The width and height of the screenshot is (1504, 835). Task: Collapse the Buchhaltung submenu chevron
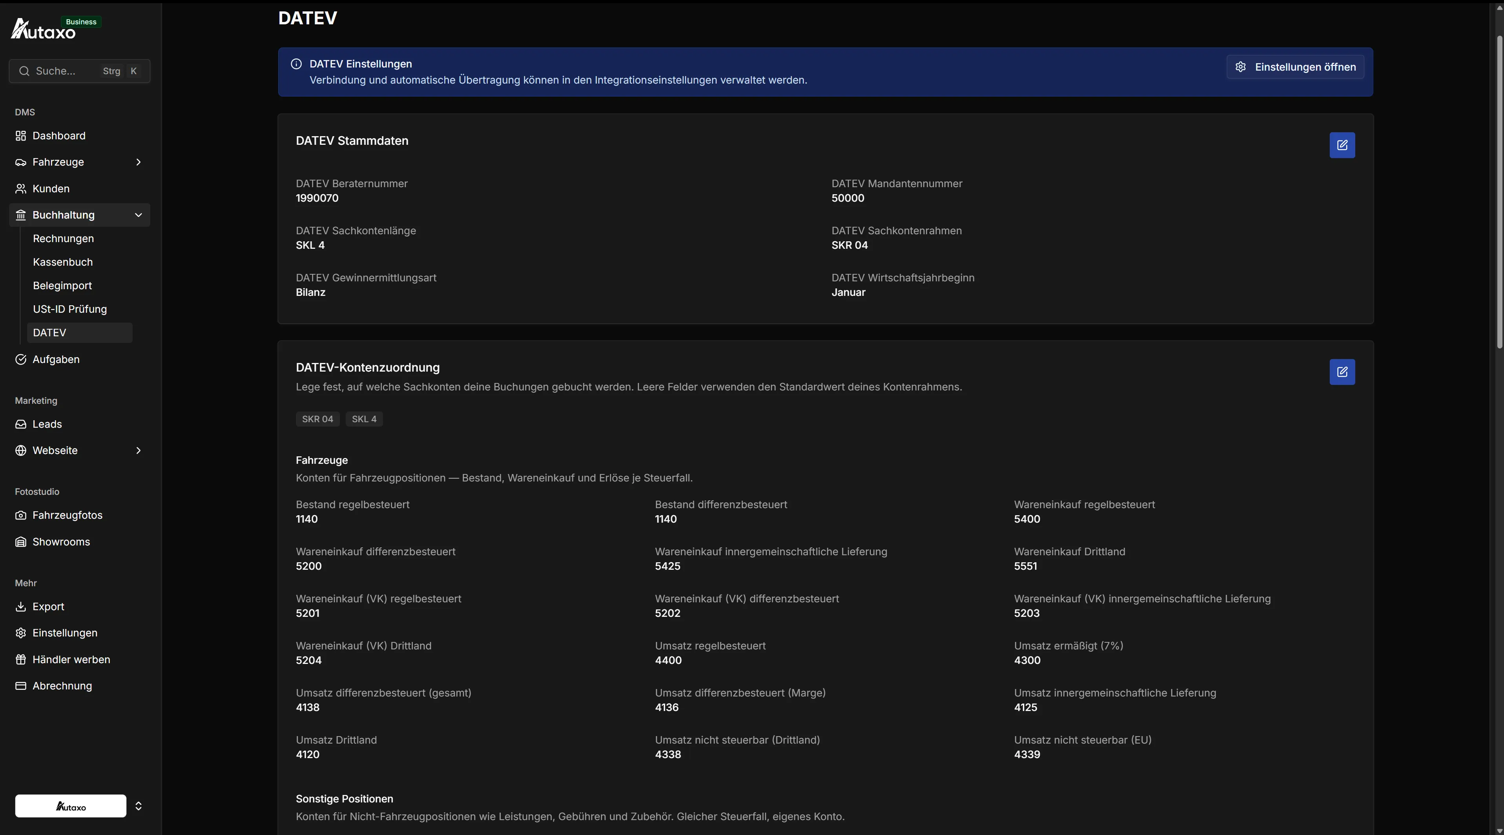139,215
